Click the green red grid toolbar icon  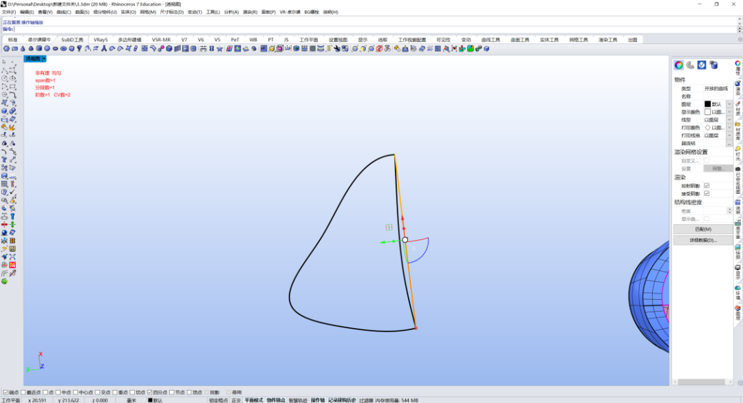coord(471,48)
